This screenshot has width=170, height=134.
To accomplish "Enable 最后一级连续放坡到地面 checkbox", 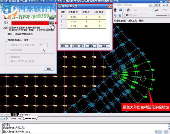I will 6,34.
